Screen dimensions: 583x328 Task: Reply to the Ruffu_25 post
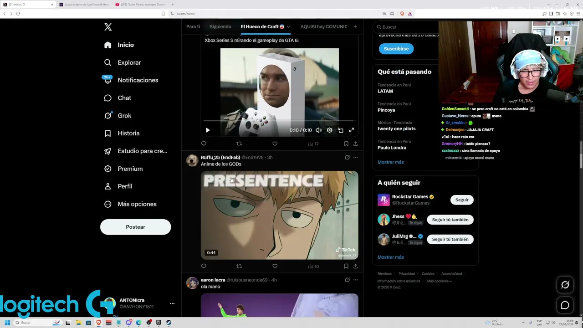(x=204, y=266)
